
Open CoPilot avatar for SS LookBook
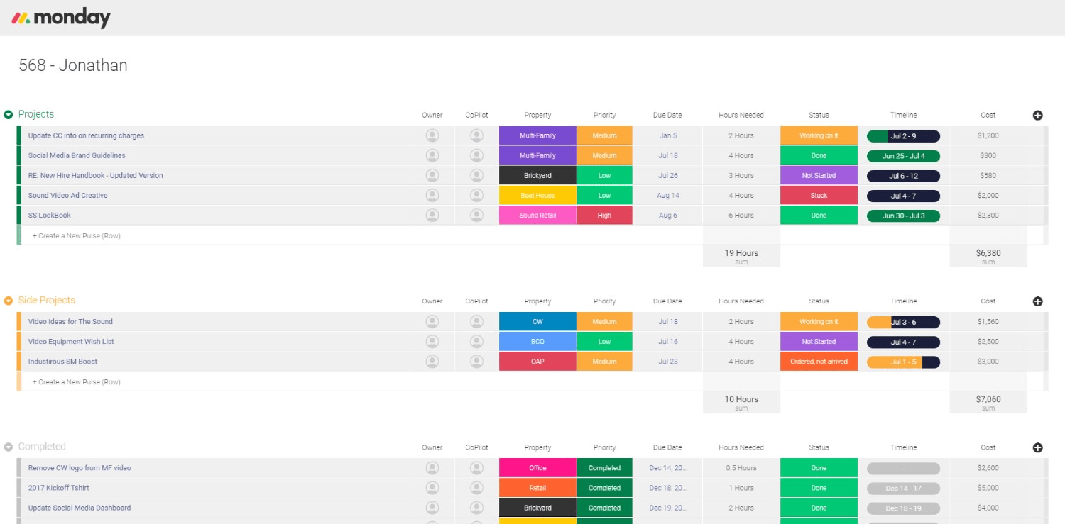tap(476, 215)
